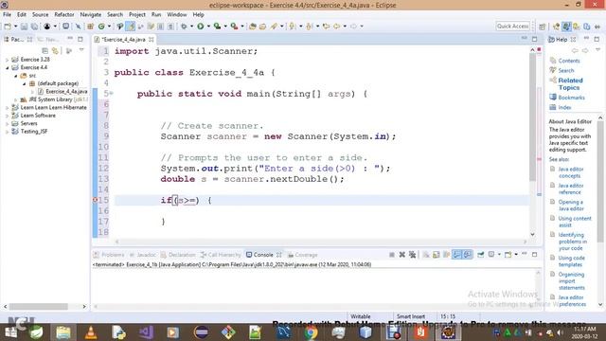Click the Save All toolbar icon
The width and height of the screenshot is (606, 341).
point(34,27)
